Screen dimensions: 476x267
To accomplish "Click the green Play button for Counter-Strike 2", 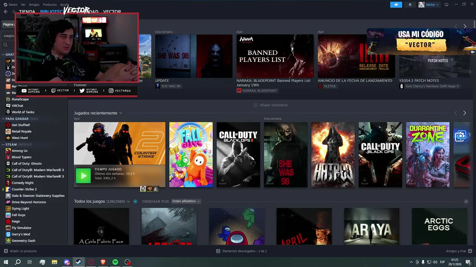I will 83,176.
